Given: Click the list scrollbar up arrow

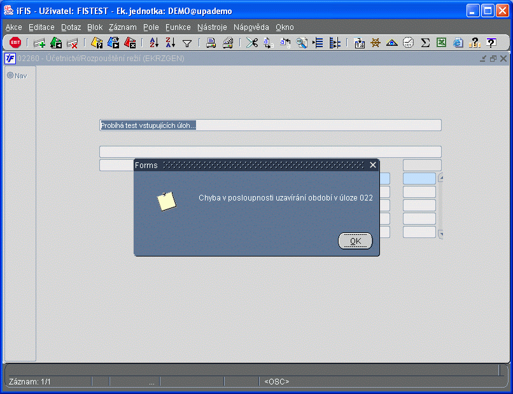Looking at the screenshot, I should (440, 178).
